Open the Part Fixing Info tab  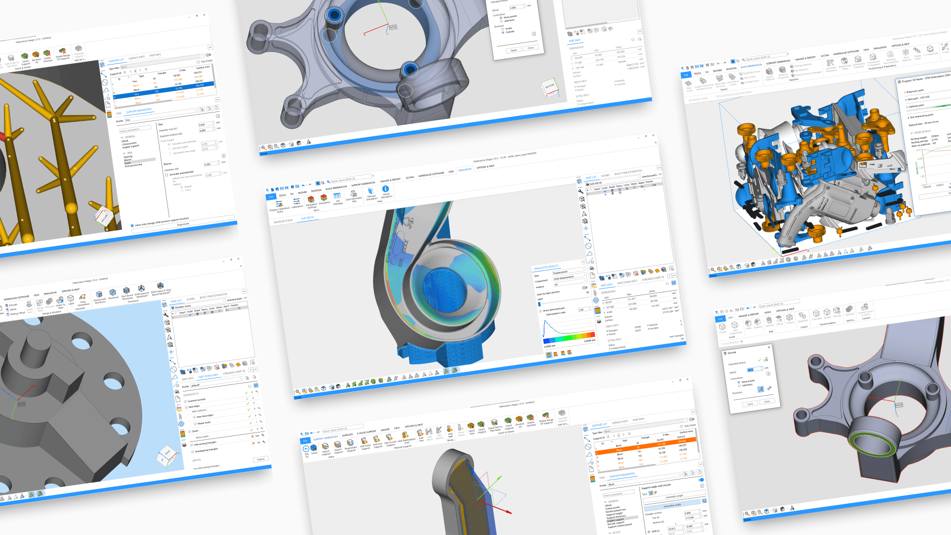tap(627, 283)
